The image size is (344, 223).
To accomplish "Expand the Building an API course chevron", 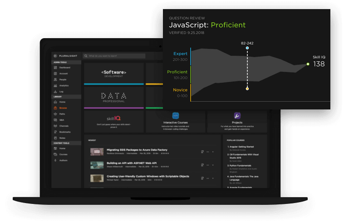I will coord(213,165).
